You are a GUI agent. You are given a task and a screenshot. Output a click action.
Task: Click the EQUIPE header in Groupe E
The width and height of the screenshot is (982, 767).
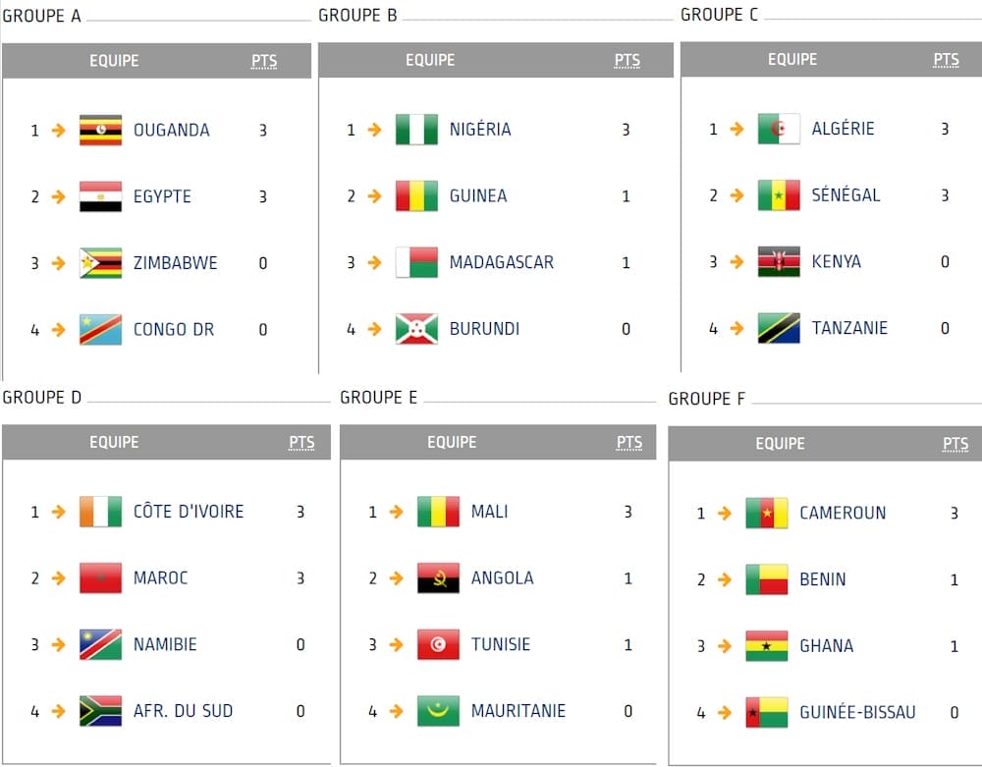(x=452, y=443)
